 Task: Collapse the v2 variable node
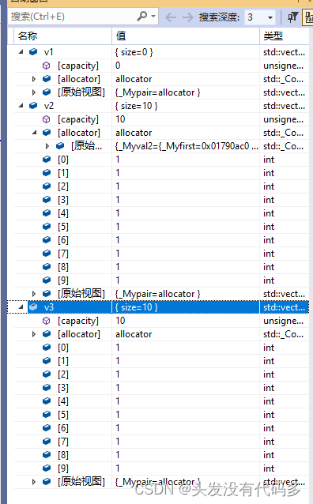pos(21,105)
